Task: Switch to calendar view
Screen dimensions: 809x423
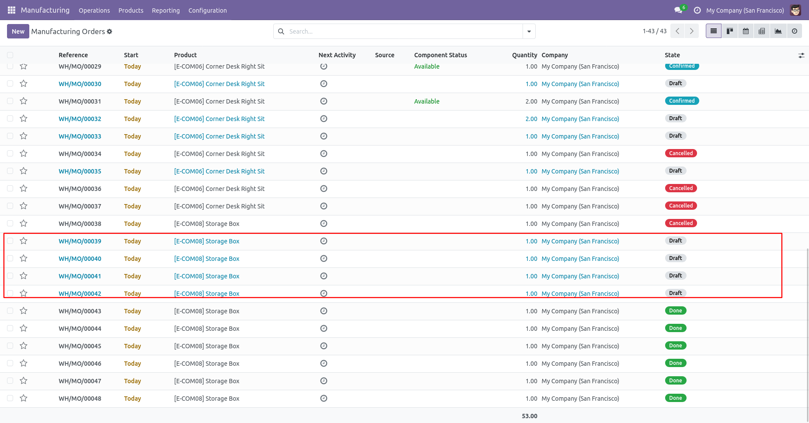Action: coord(746,31)
